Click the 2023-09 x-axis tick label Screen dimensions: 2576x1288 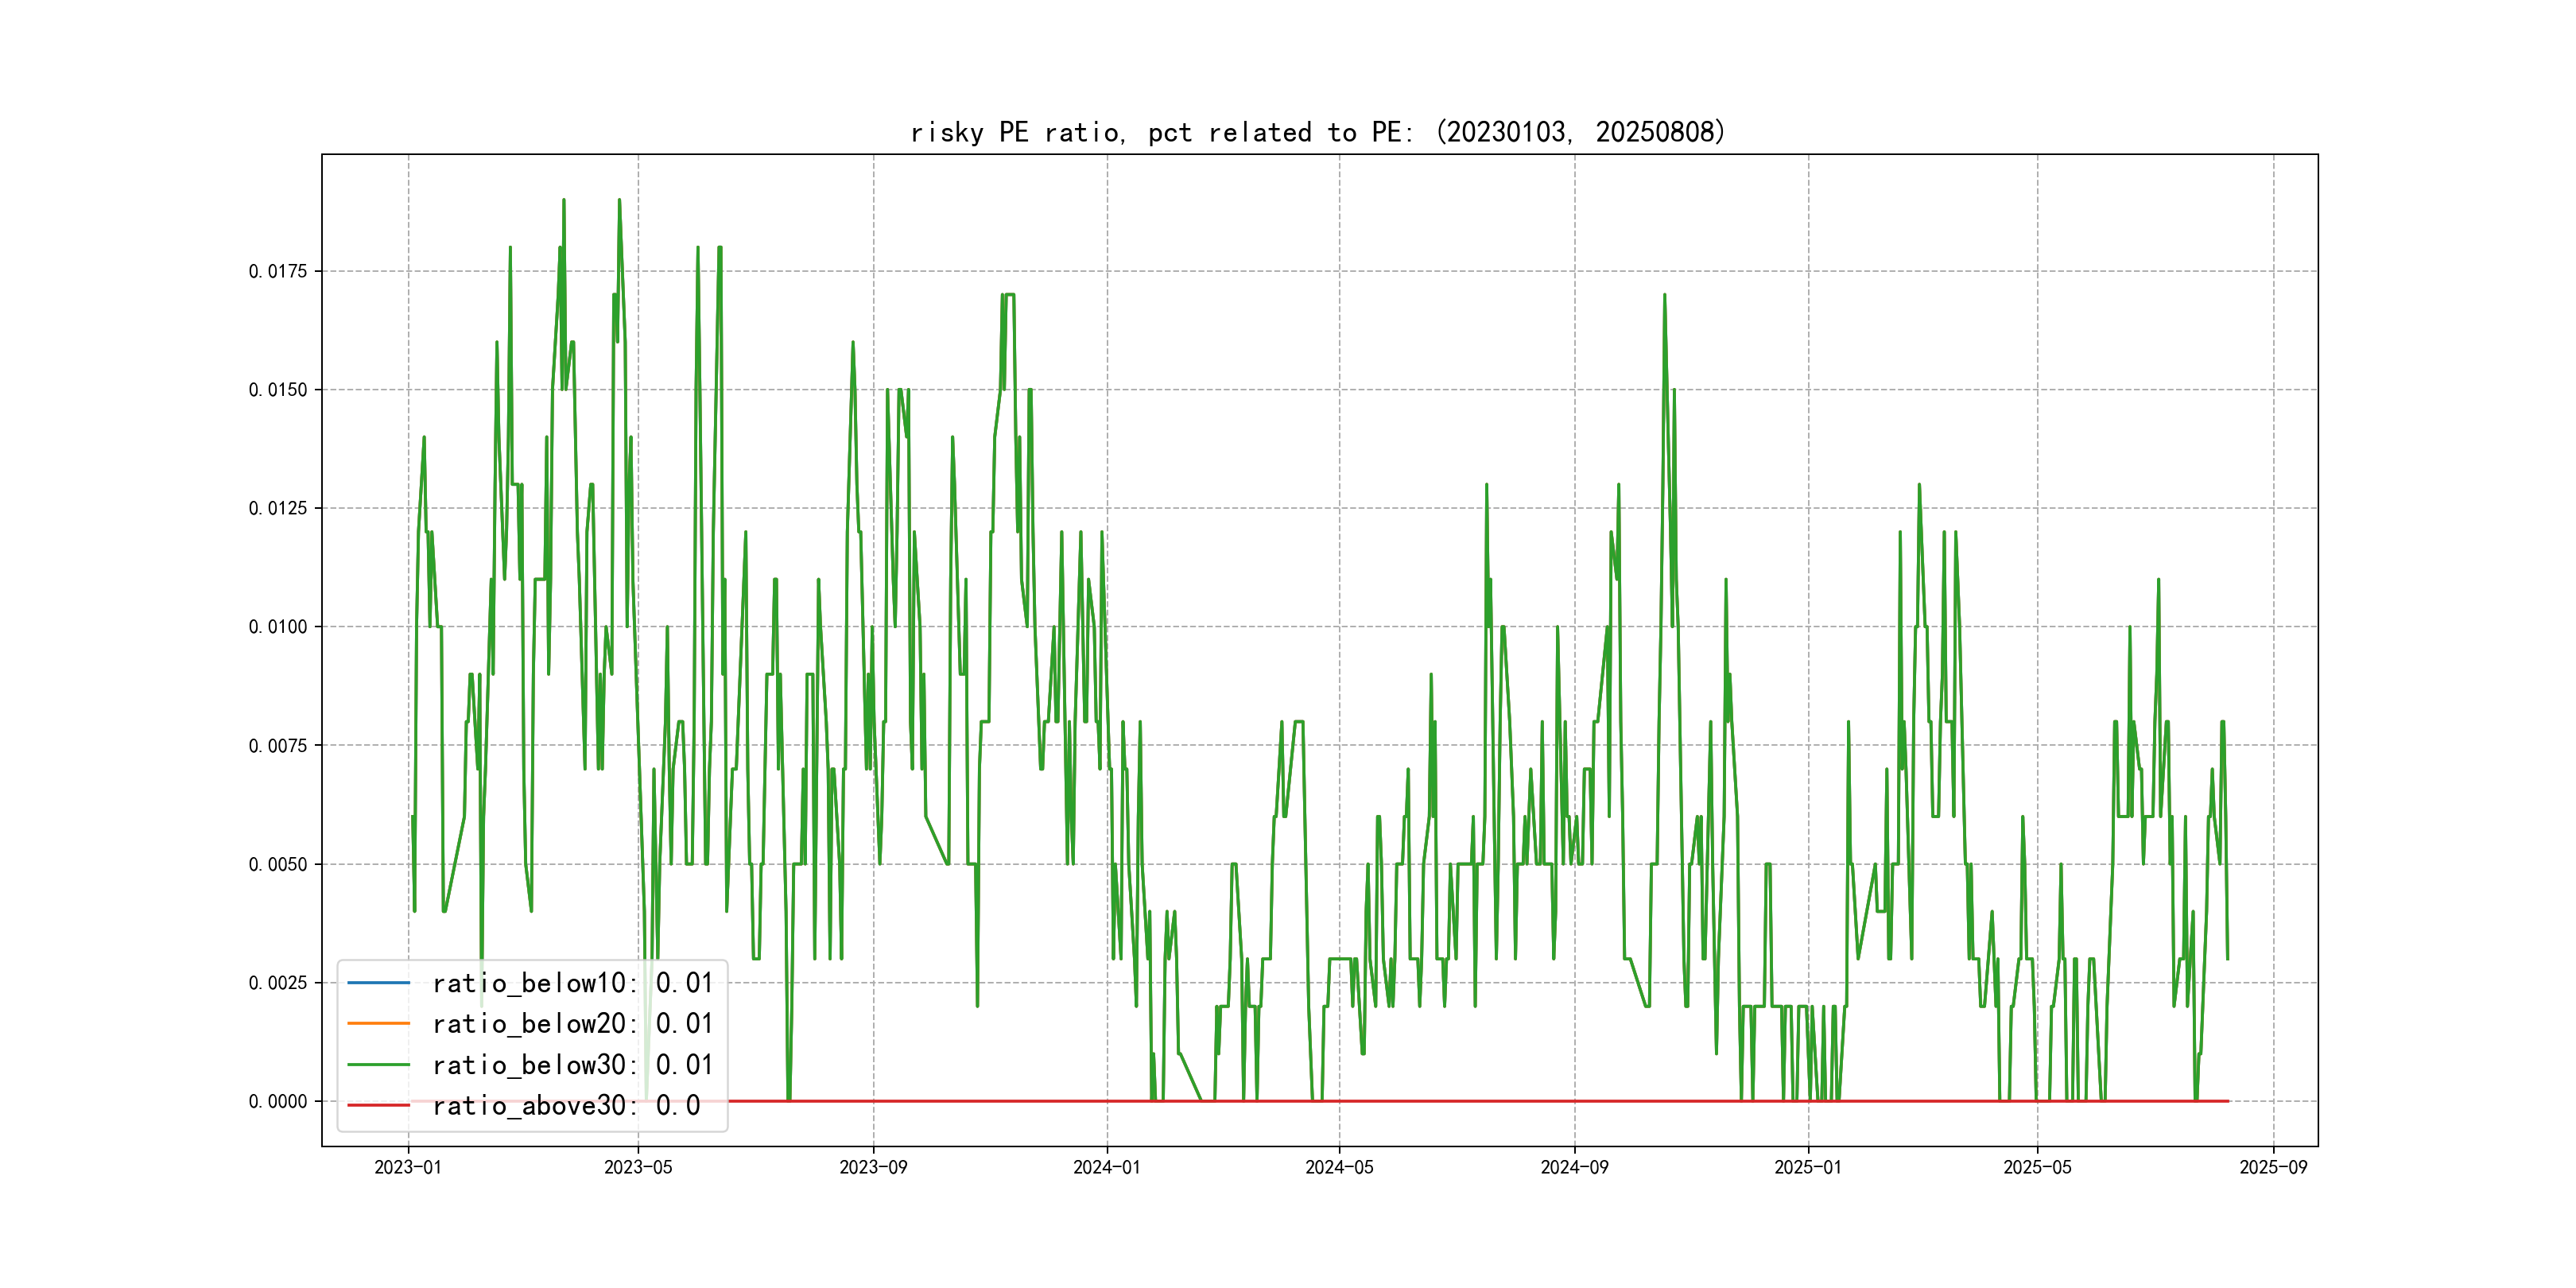tap(873, 1167)
